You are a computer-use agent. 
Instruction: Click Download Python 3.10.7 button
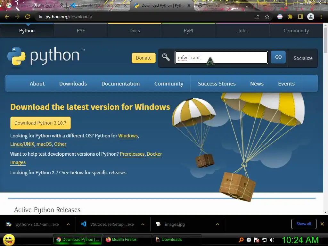40,123
